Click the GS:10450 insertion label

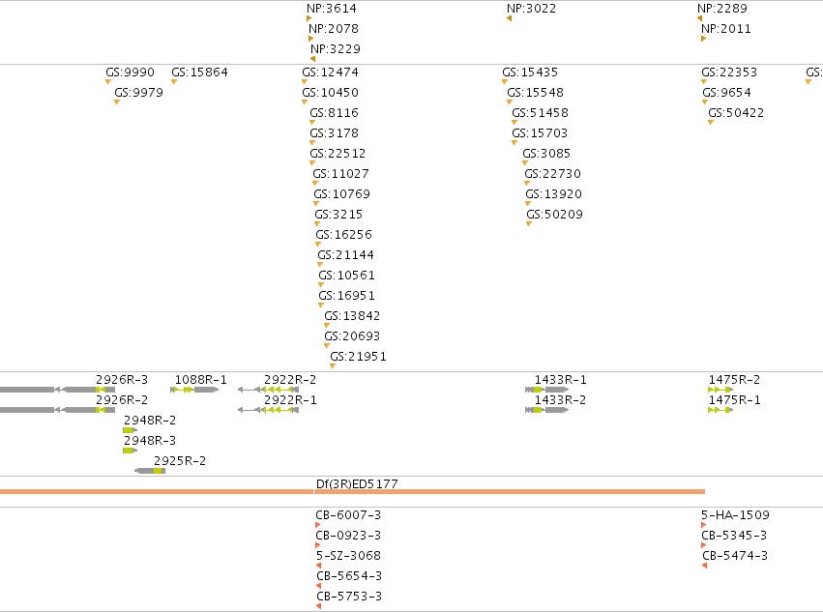(331, 93)
